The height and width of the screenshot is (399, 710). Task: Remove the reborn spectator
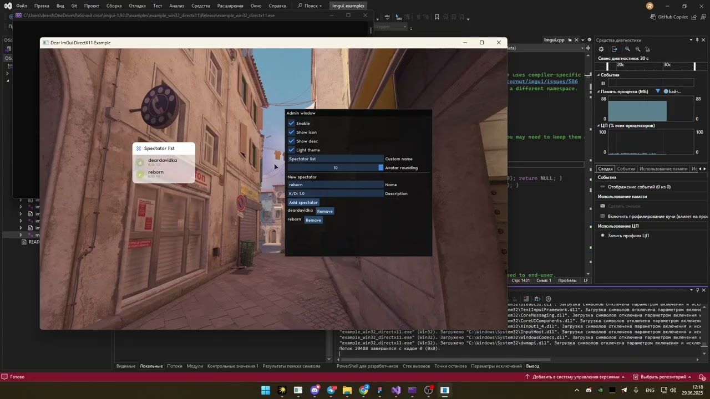[x=313, y=220]
